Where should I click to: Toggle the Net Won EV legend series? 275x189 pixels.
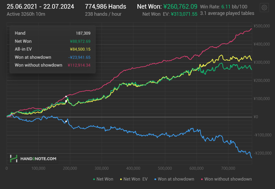point(134,179)
